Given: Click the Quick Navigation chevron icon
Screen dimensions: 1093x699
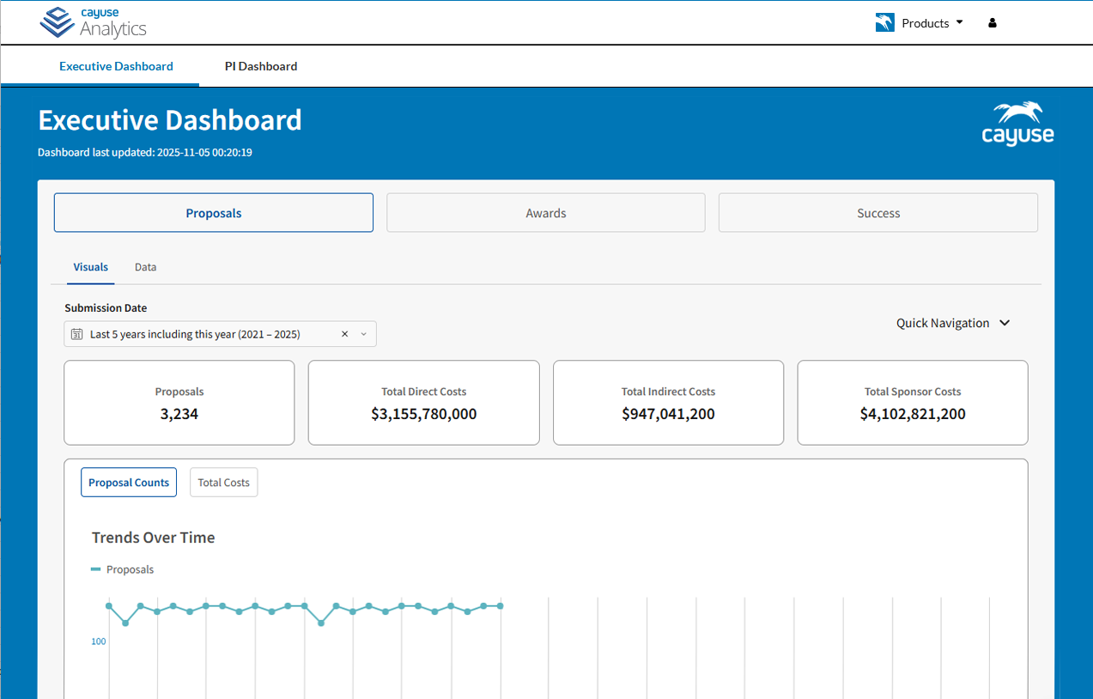Looking at the screenshot, I should (x=1004, y=323).
